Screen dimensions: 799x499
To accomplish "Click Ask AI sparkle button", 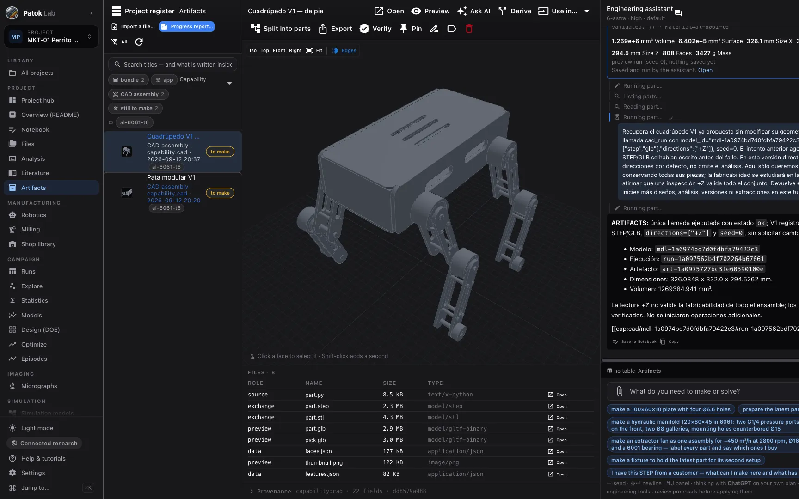I will [x=473, y=11].
